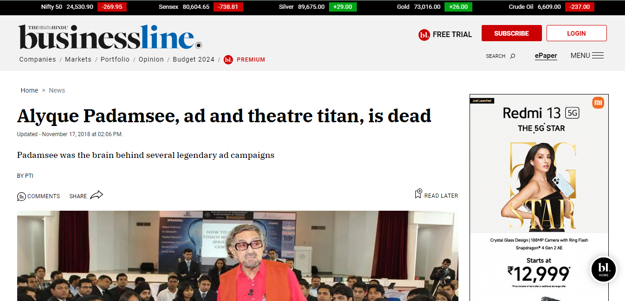Click the share arrow icon
625x301 pixels.
pos(96,195)
